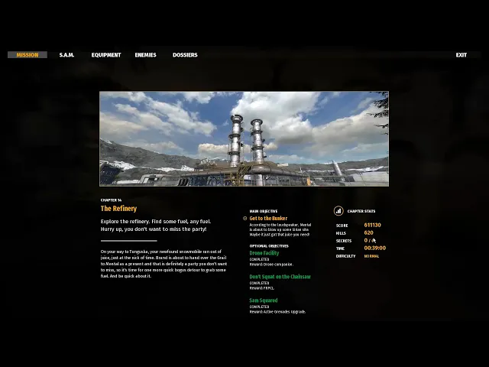Select the Get to the Bunker objective
Image resolution: width=489 pixels, height=367 pixels.
[x=268, y=219]
